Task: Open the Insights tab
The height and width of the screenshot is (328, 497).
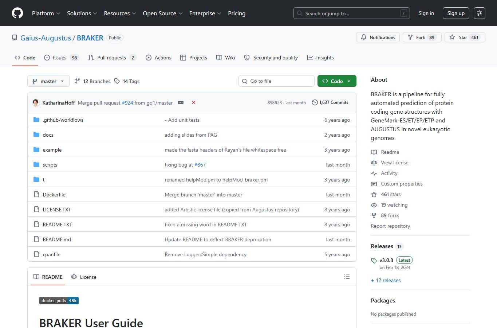Action: (320, 58)
